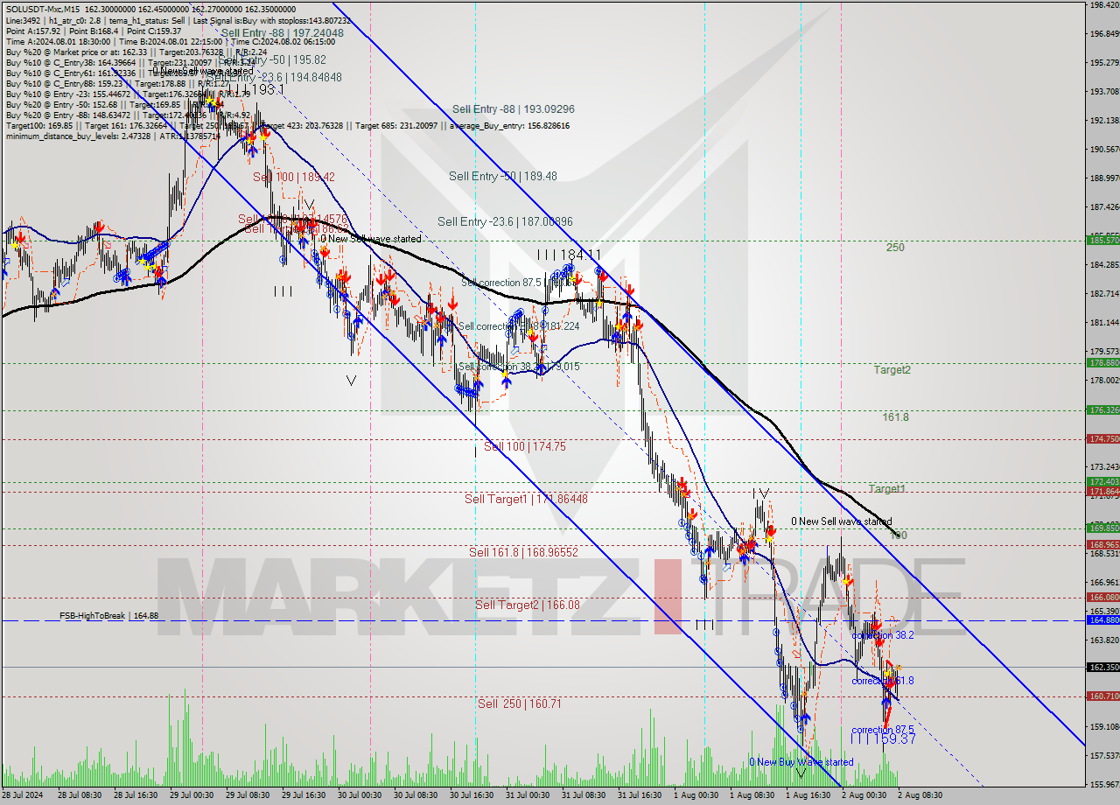Select 'Sell 161.8 | 168.96552' label

coord(523,552)
